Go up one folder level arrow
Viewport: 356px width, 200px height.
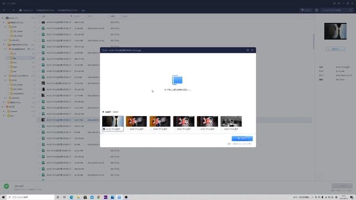13,10
